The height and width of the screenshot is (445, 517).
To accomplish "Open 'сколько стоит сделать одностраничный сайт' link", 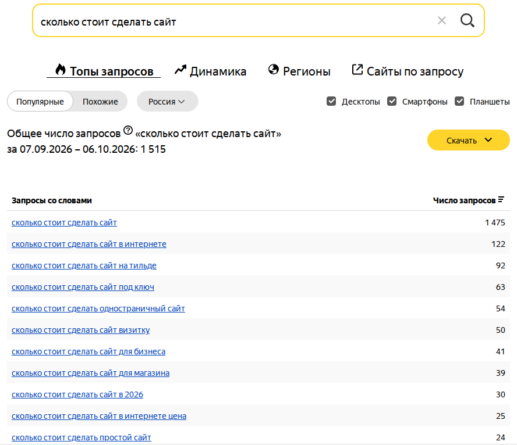I will (98, 308).
